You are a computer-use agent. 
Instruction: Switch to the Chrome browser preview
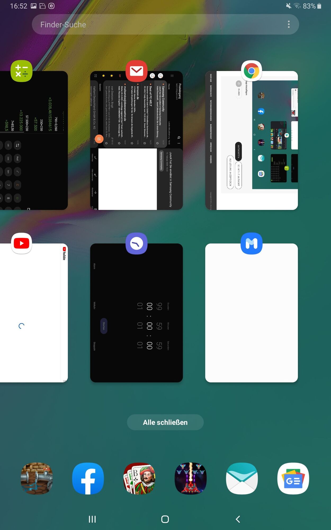point(252,140)
